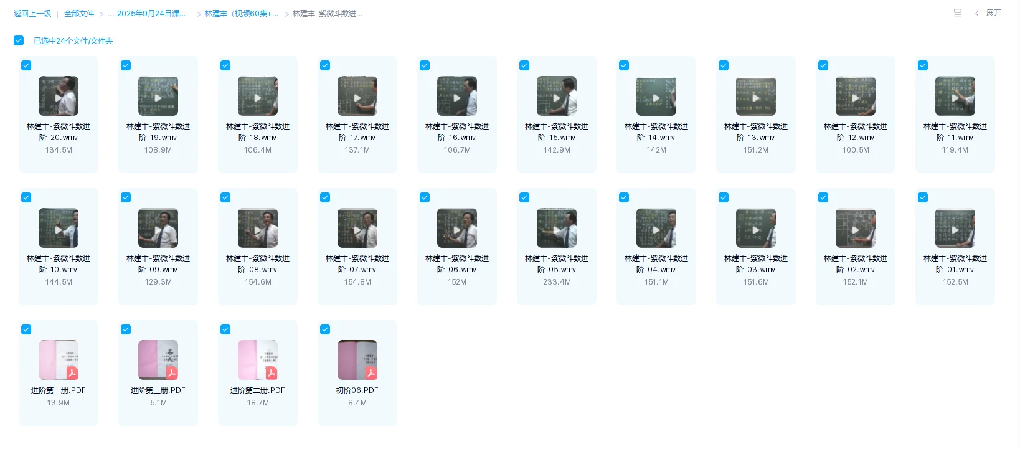
Task: Expand the collapsed breadcrumb ellipsis
Action: click(x=110, y=14)
